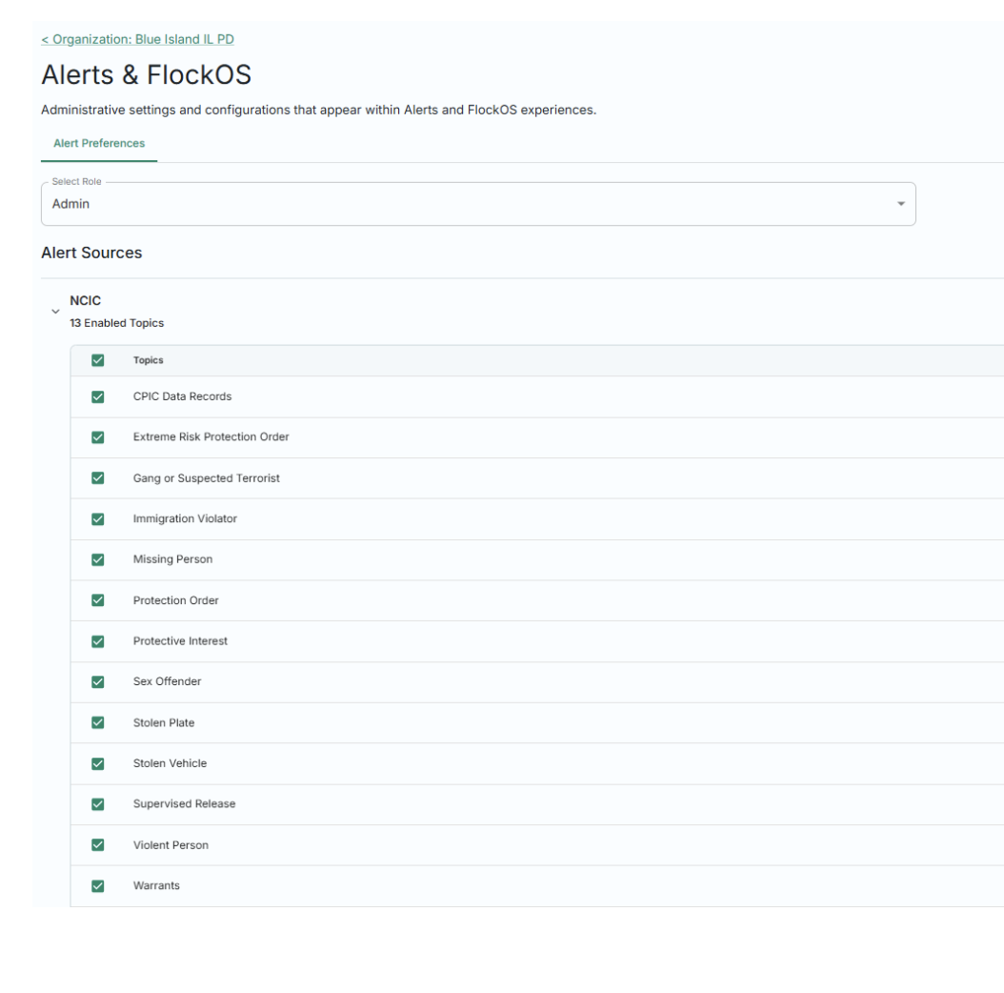
Task: Uncheck CPIC Data Records topic
Action: (98, 397)
